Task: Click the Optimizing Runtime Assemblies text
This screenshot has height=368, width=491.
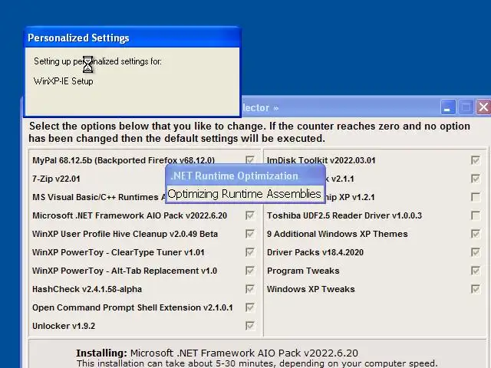Action: 245,194
